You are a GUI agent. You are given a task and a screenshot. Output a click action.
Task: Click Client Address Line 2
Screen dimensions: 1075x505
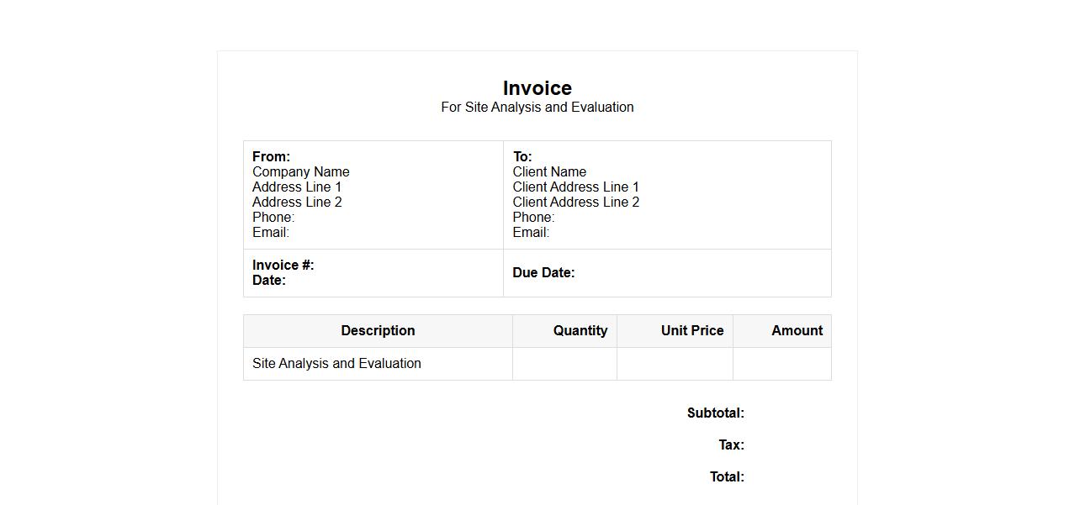575,203
